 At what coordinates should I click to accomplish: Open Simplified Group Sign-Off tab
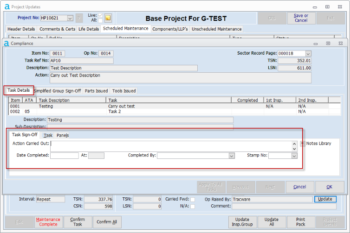(x=58, y=91)
